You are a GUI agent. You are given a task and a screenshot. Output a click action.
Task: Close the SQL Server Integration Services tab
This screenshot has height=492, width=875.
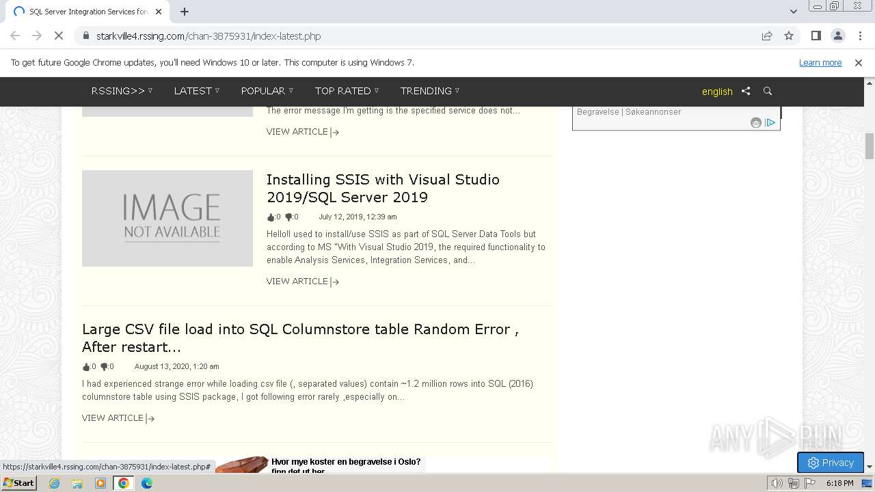pos(159,12)
